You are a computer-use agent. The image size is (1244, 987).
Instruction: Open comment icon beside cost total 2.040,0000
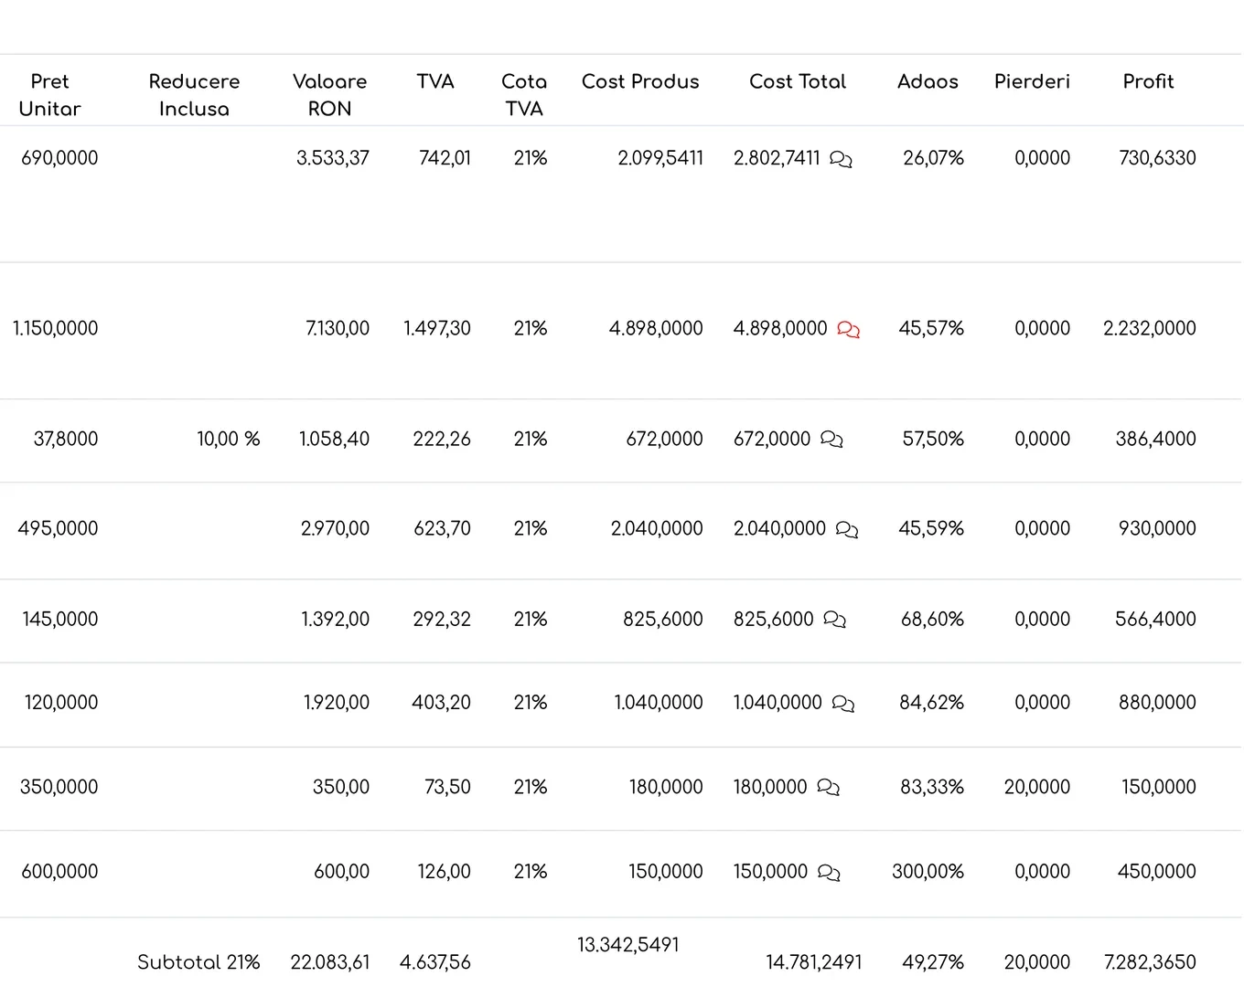point(847,529)
